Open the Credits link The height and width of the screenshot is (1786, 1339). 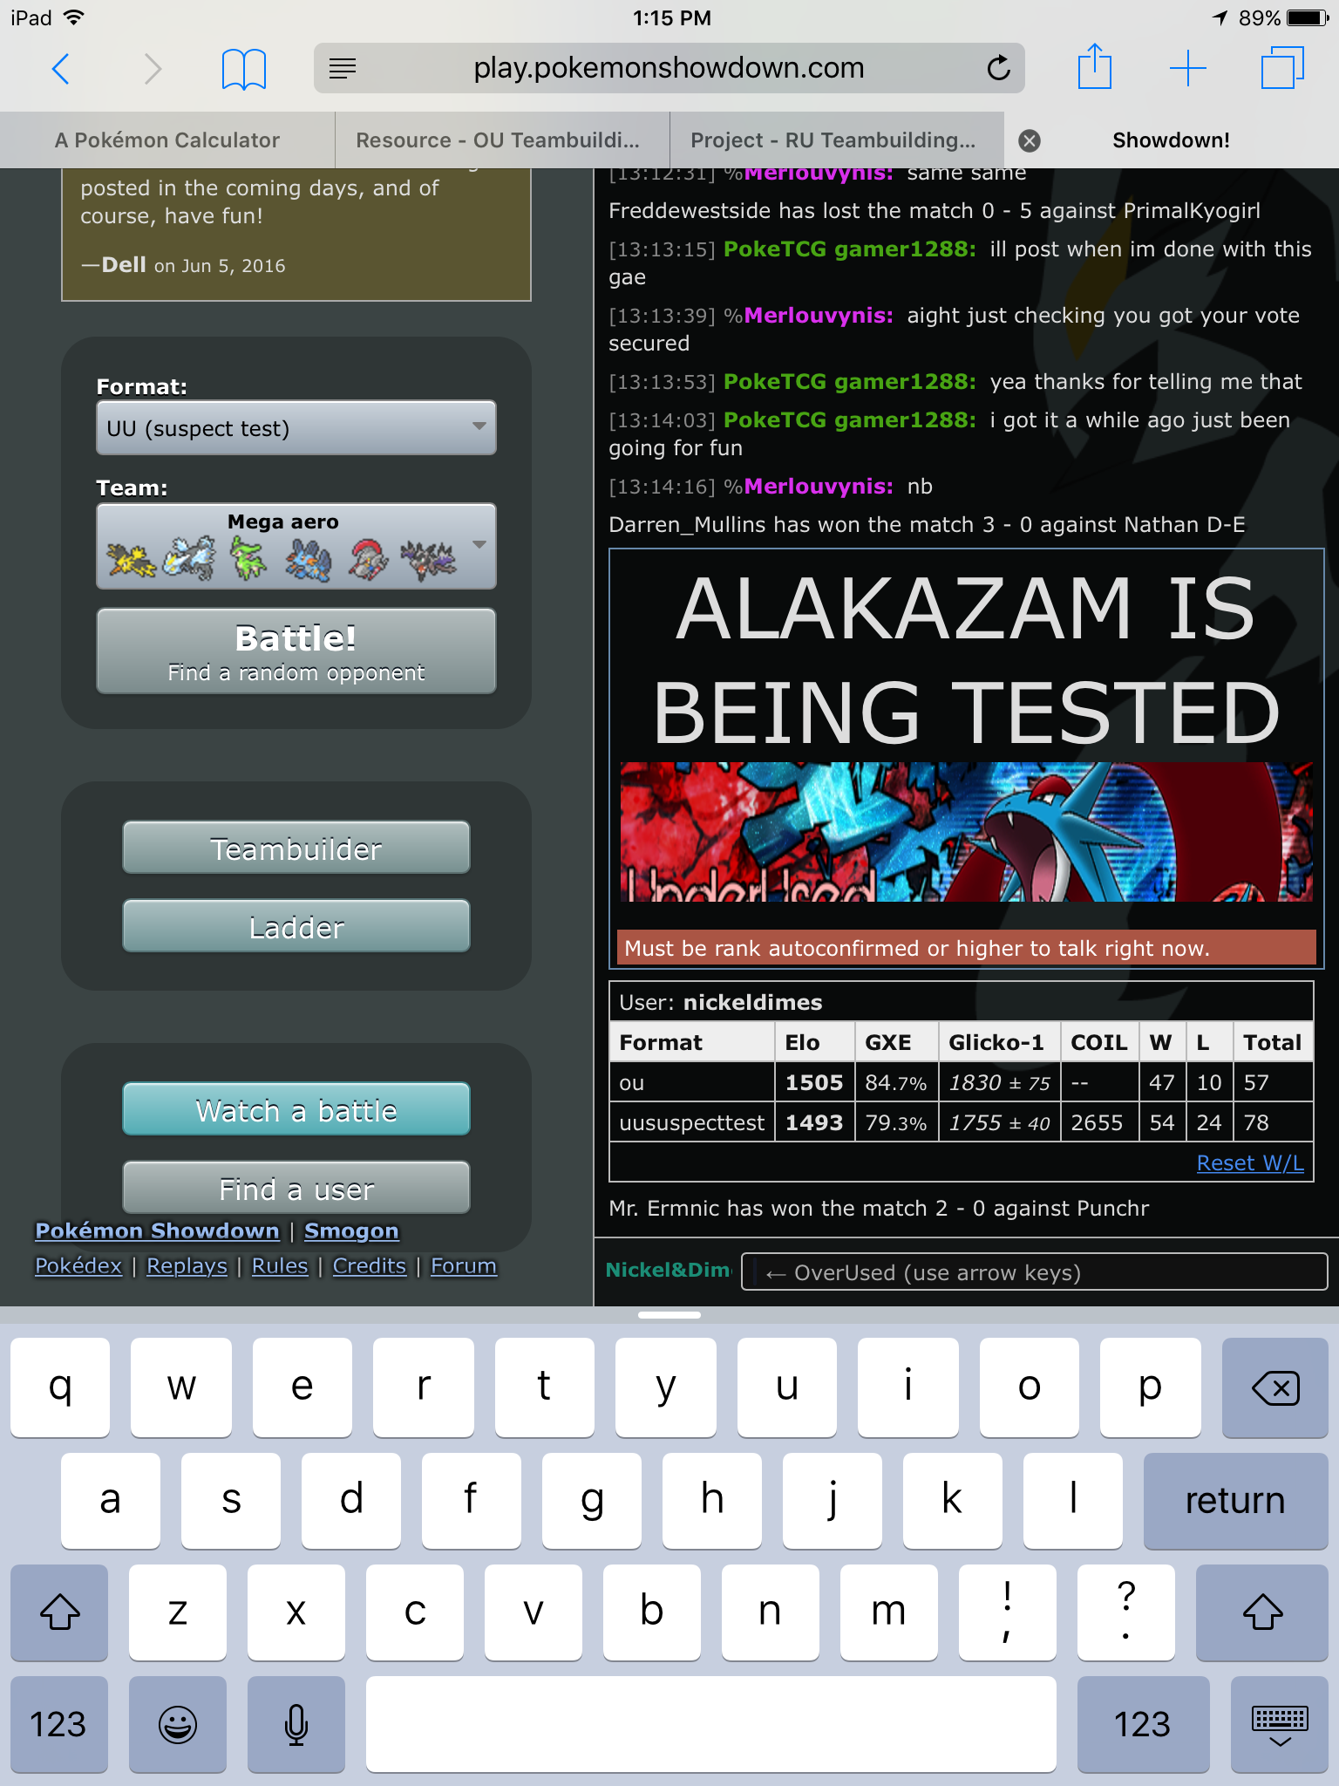point(370,1265)
